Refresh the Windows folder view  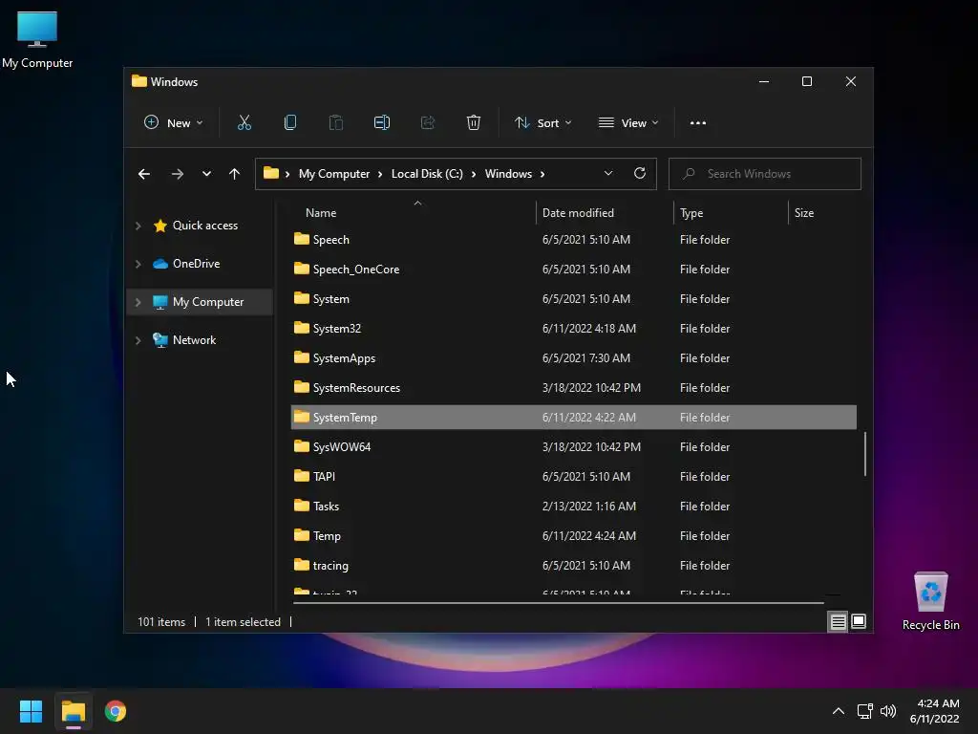click(x=639, y=174)
